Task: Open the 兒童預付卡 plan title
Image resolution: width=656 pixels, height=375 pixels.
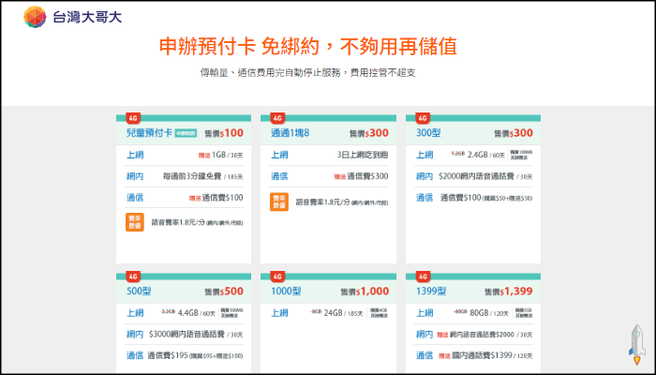Action: 149,133
